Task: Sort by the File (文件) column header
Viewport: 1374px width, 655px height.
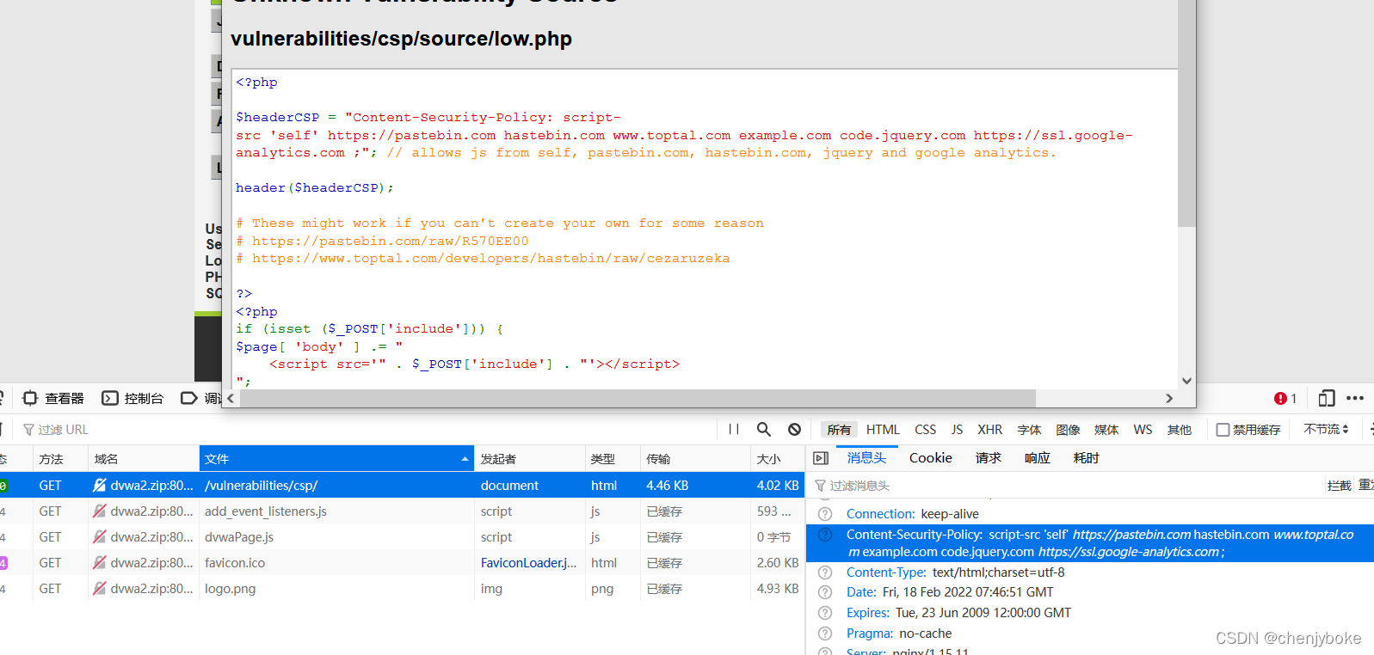Action: tap(336, 459)
